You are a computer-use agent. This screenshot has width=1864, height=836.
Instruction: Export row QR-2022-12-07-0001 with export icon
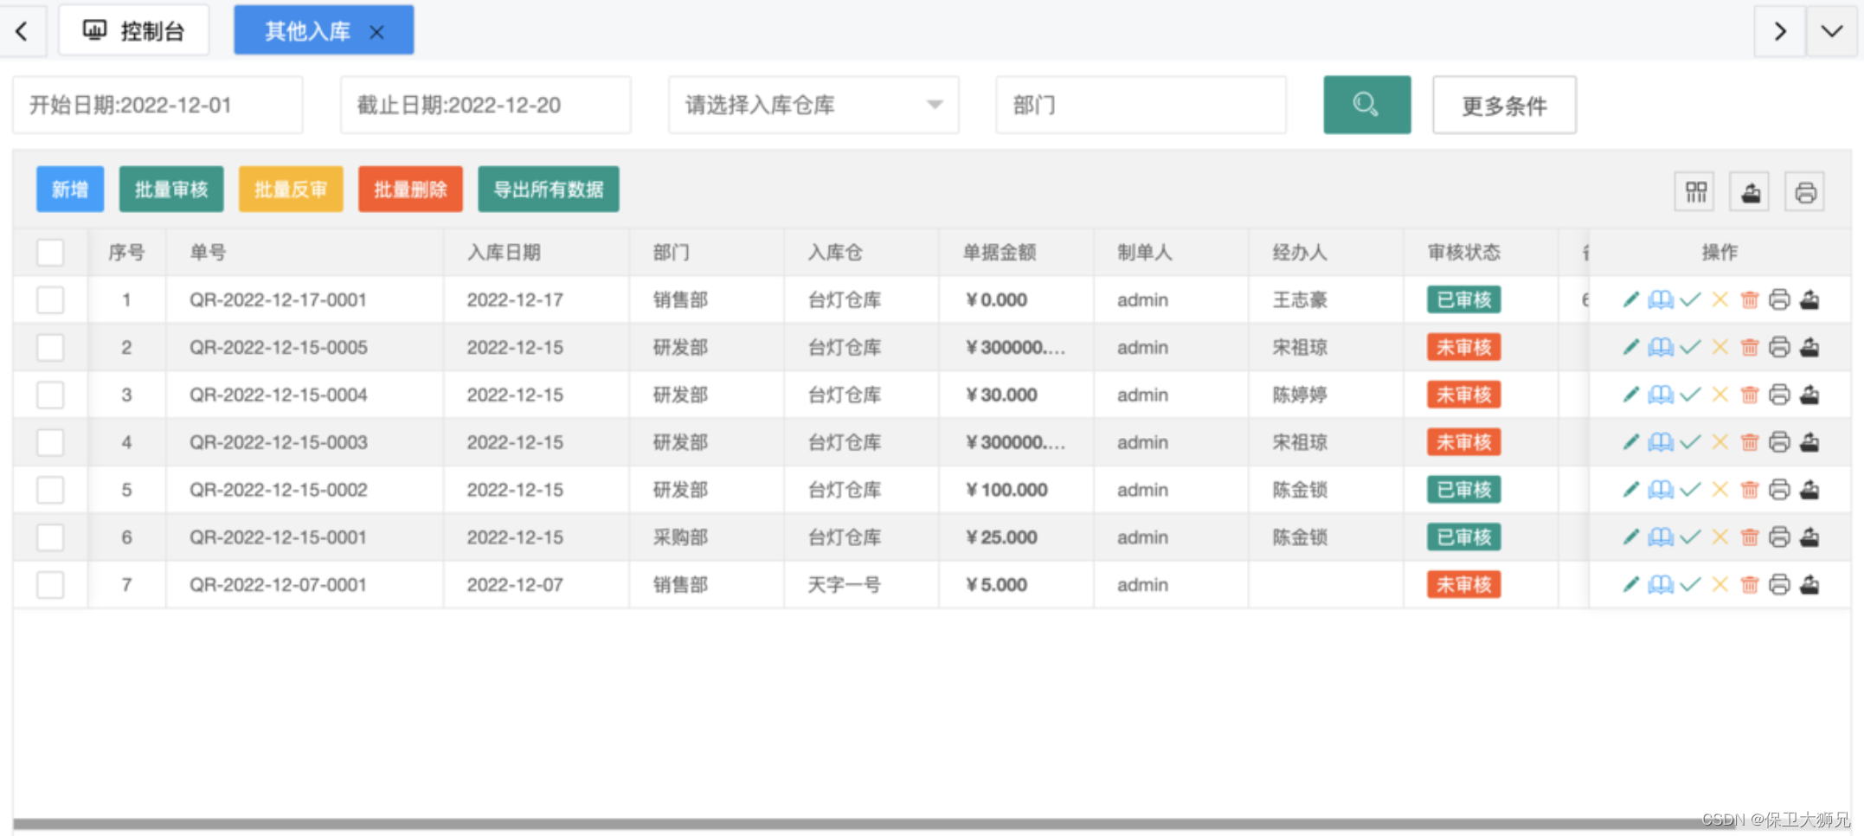click(x=1809, y=585)
